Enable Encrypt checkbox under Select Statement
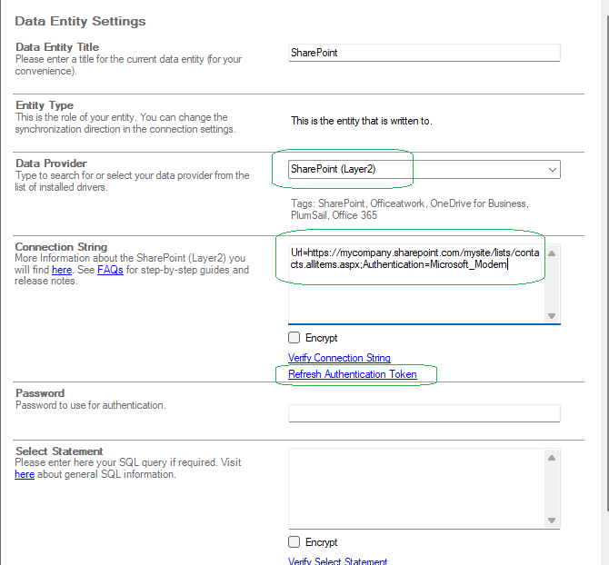Screen dimensions: 609x565 point(294,541)
